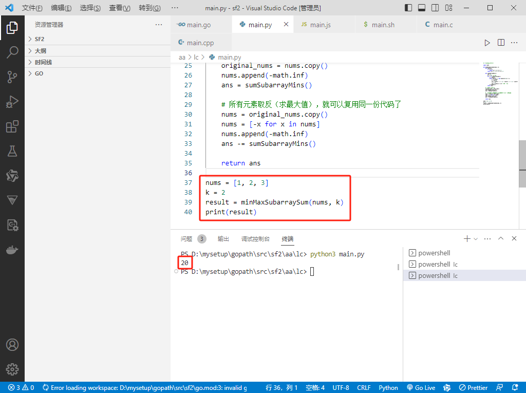Image resolution: width=526 pixels, height=393 pixels.
Task: Open the 文件(F) menu
Action: pyautogui.click(x=32, y=8)
